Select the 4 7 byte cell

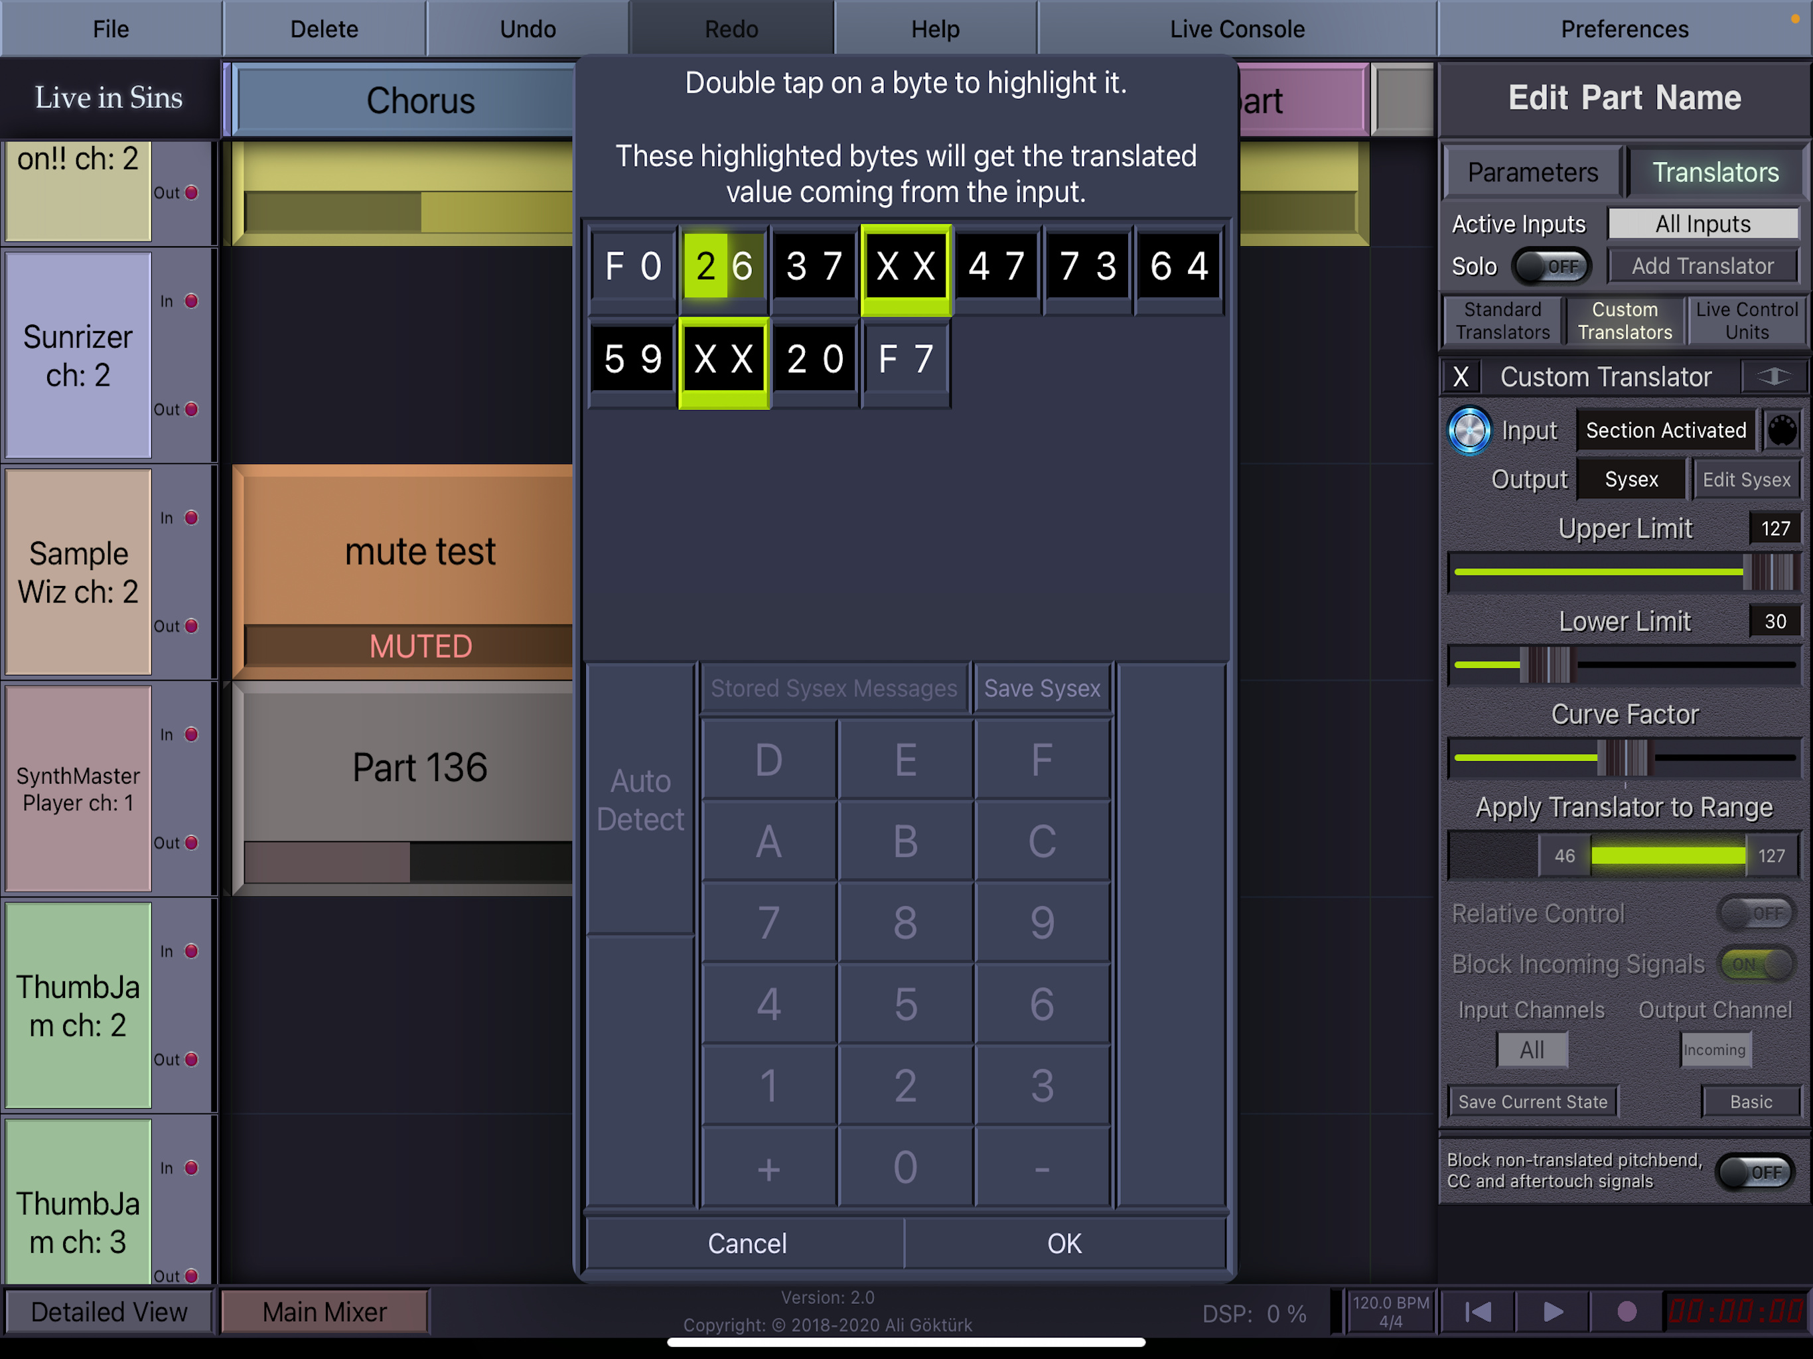tap(996, 266)
